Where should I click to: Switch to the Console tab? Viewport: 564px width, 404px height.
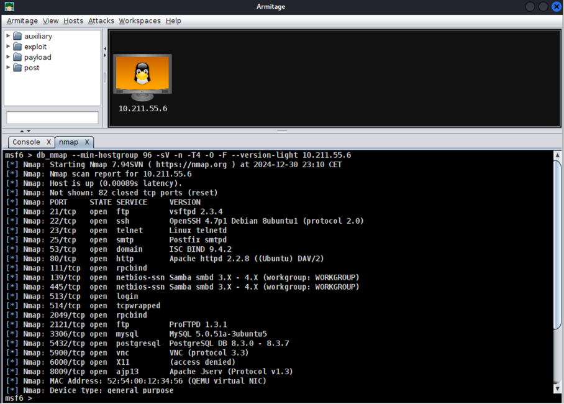27,142
